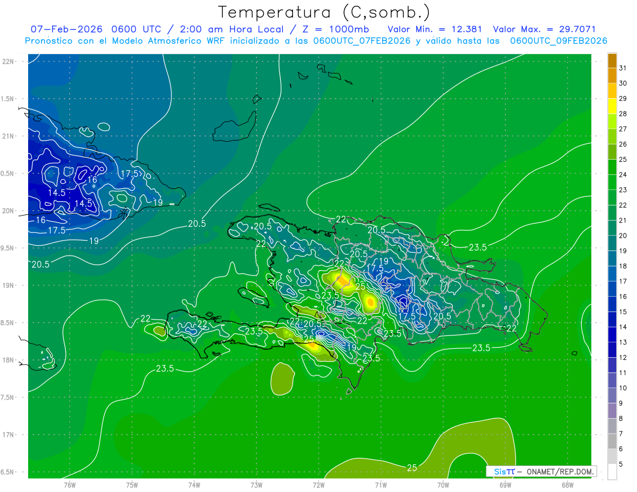
Task: Pick the orange legend swatch between 30 and 31
Action: point(612,76)
